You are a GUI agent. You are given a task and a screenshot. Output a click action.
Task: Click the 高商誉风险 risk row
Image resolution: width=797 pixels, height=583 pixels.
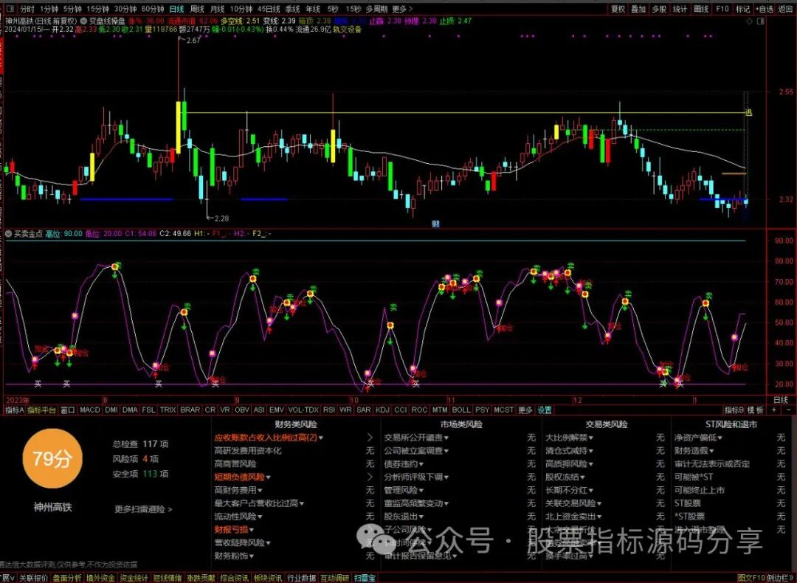pos(235,463)
